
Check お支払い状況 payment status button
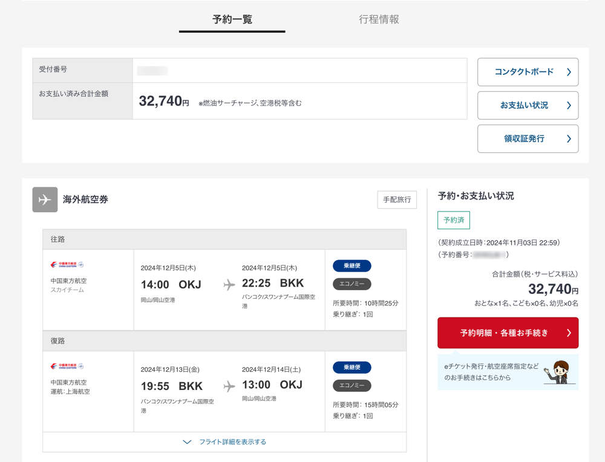(x=528, y=105)
